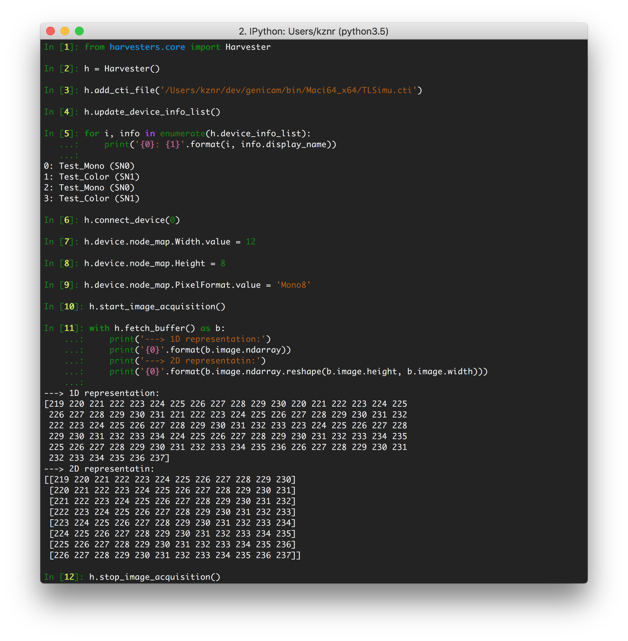
Task: Click 2D array row ending with 237]]
Action: click(175, 556)
